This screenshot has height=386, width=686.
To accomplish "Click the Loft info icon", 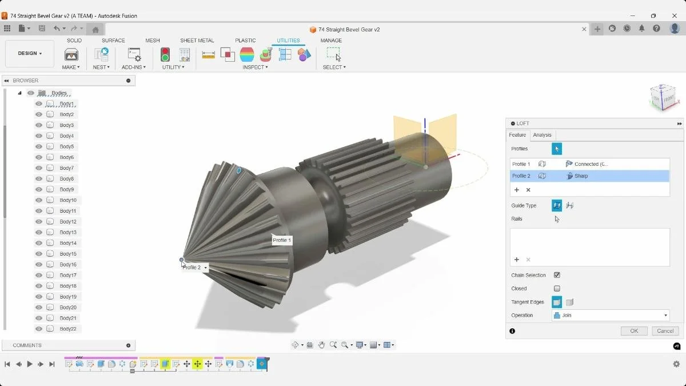I will click(x=512, y=331).
